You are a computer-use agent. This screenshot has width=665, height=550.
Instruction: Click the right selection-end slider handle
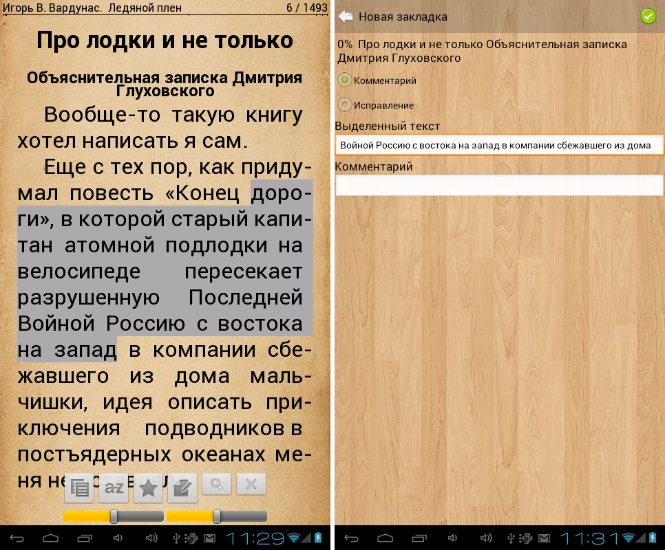click(x=218, y=516)
